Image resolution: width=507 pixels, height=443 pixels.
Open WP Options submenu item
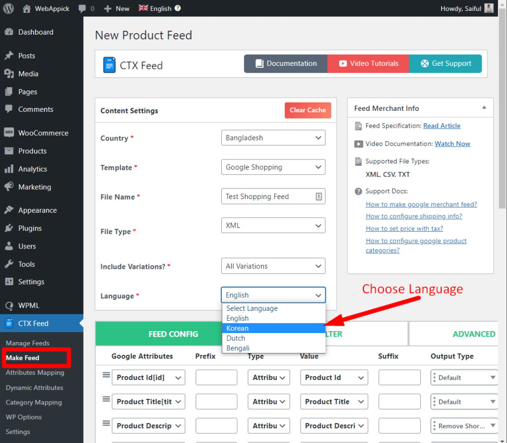pos(24,417)
